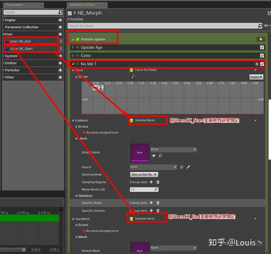Click the Curve for Floats label

click(146, 70)
